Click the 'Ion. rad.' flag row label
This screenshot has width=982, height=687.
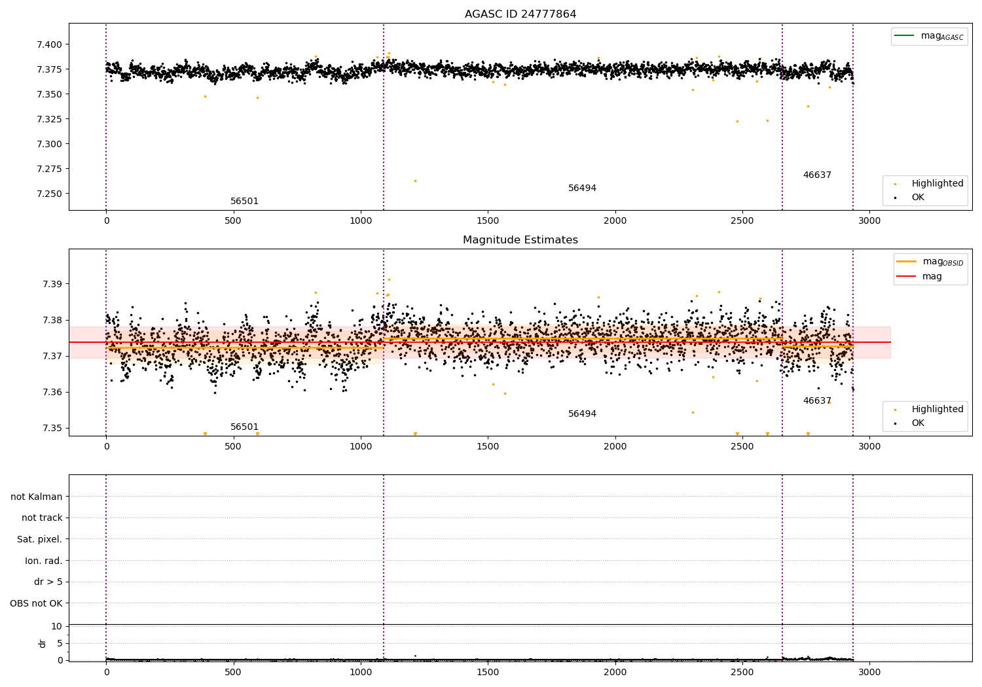44,561
